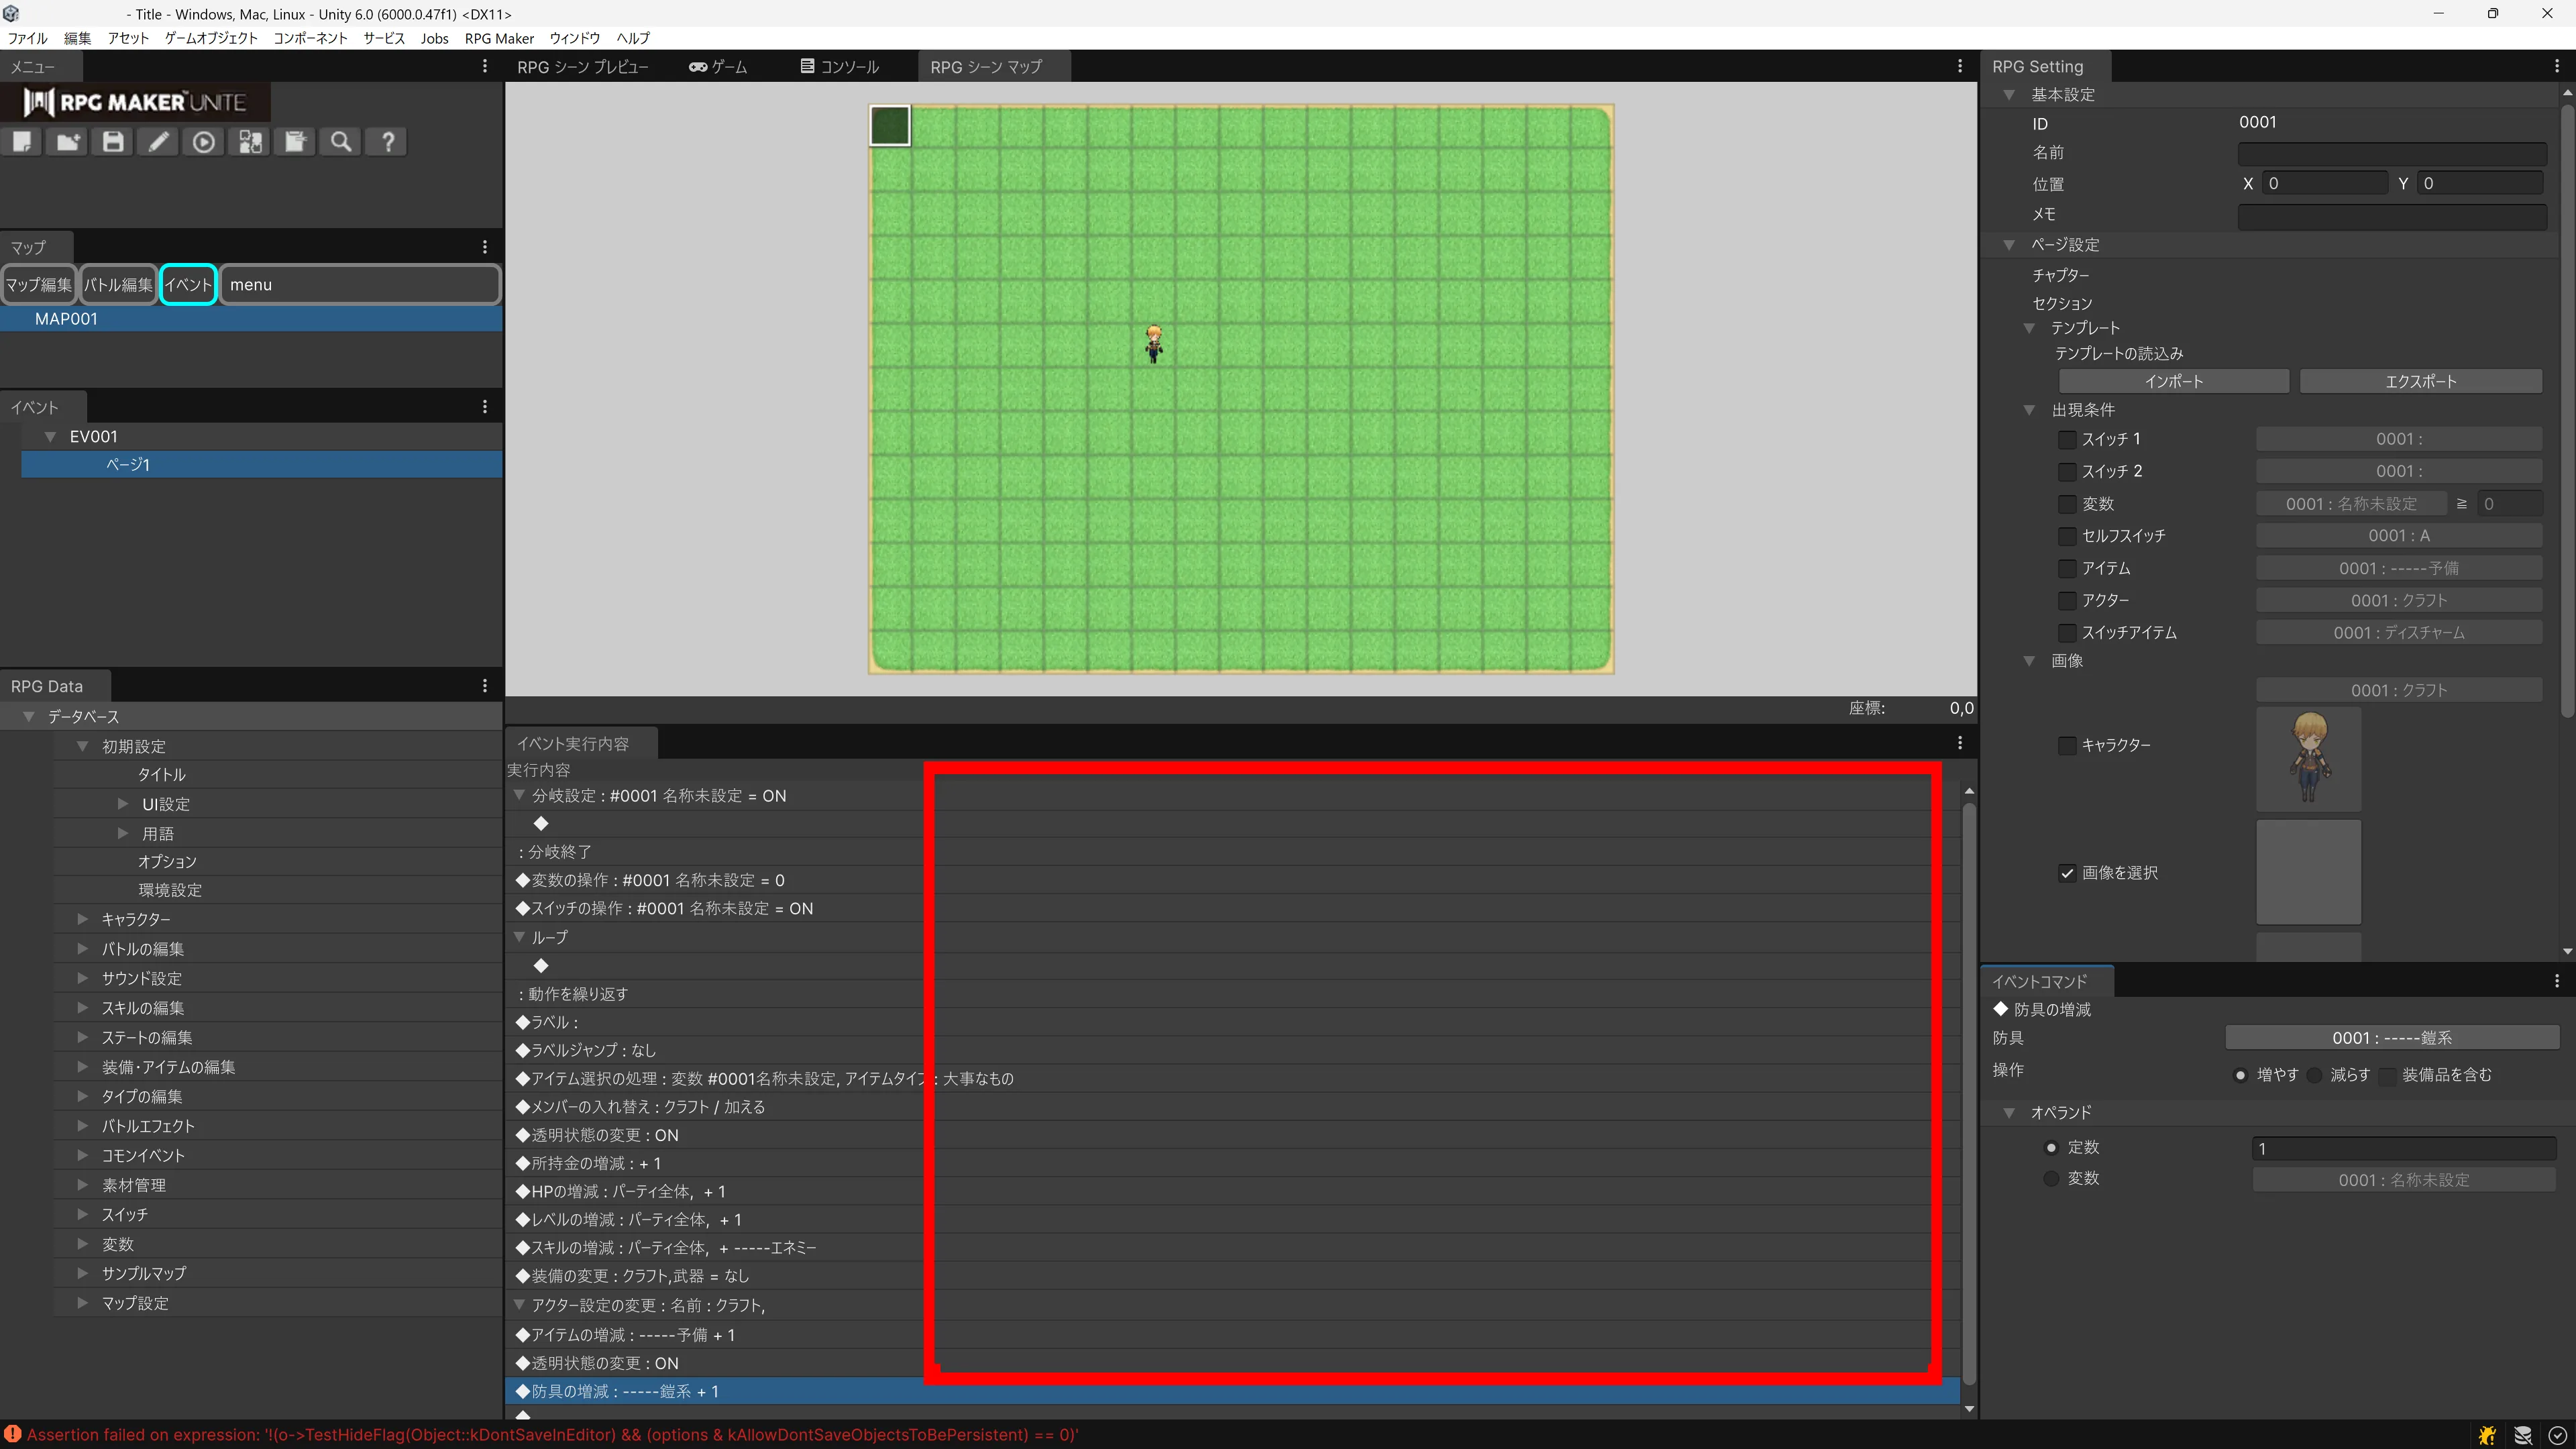
Task: Expand the キャラクター database tree item
Action: [83, 919]
